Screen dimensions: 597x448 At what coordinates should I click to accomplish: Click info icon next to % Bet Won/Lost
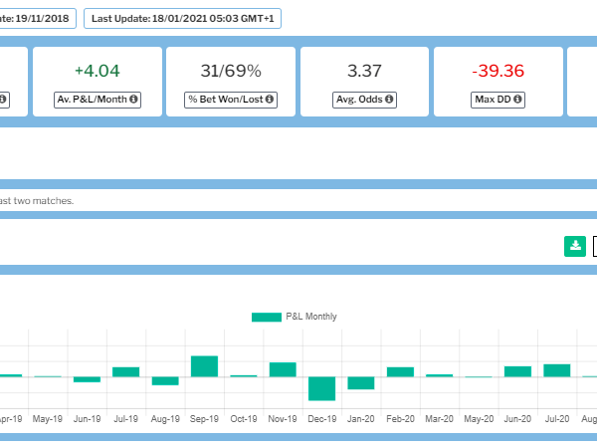270,99
